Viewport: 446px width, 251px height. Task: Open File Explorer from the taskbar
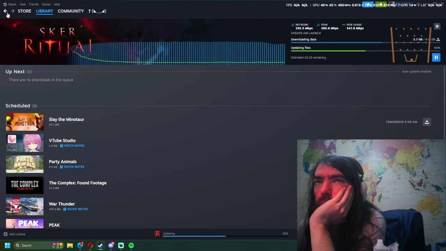point(70,245)
